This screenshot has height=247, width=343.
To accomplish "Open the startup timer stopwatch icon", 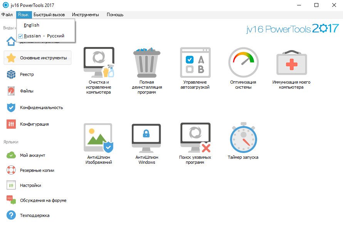I will [244, 138].
